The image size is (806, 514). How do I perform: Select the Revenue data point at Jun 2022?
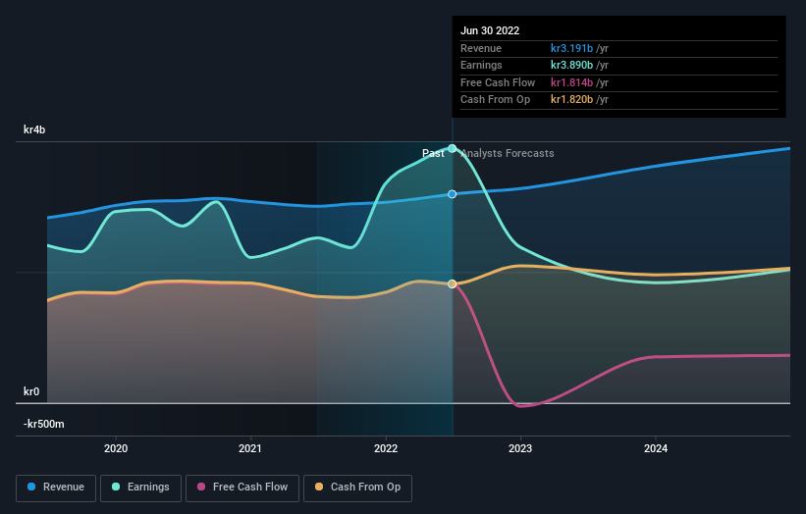click(453, 194)
